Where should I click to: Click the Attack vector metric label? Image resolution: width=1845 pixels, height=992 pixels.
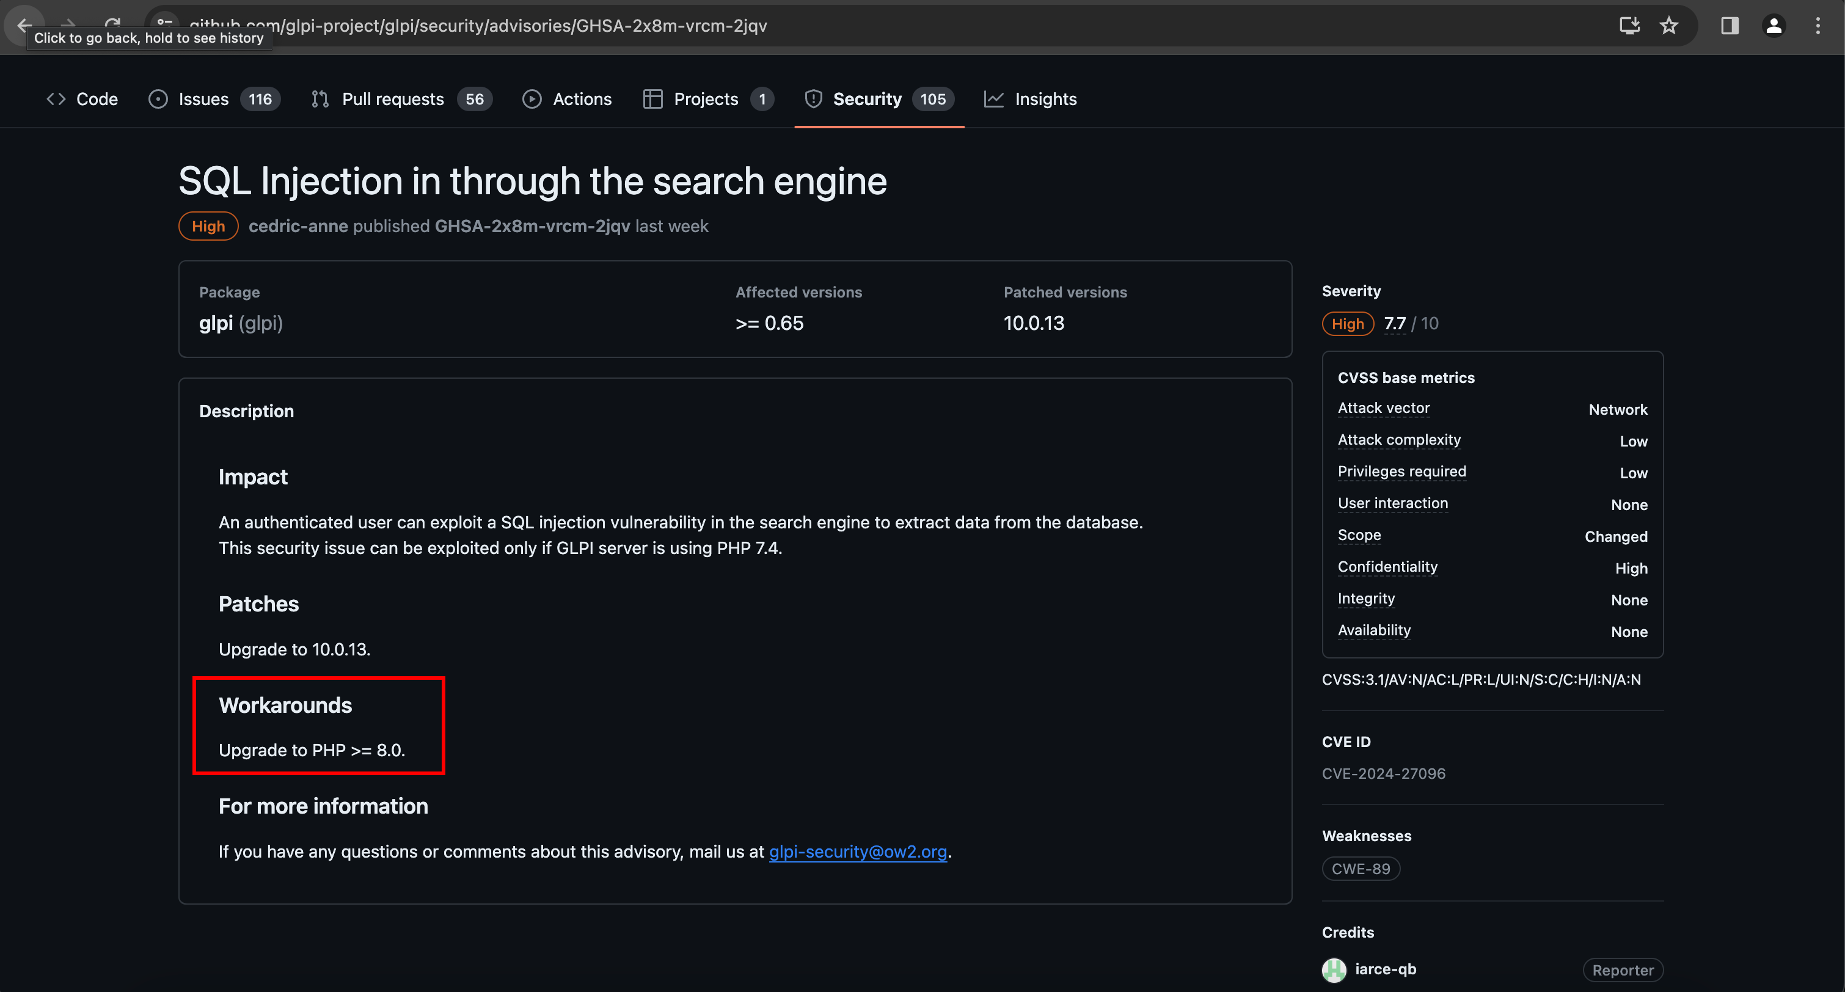click(1383, 408)
